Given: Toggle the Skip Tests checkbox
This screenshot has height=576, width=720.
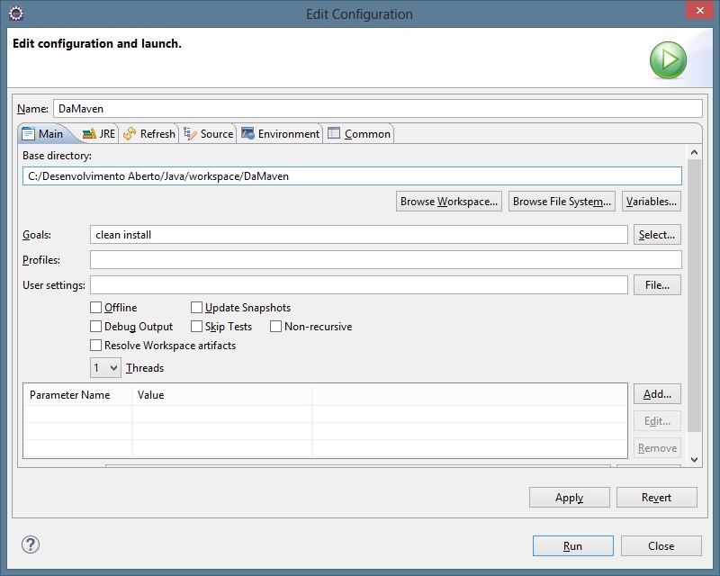Looking at the screenshot, I should [x=197, y=327].
